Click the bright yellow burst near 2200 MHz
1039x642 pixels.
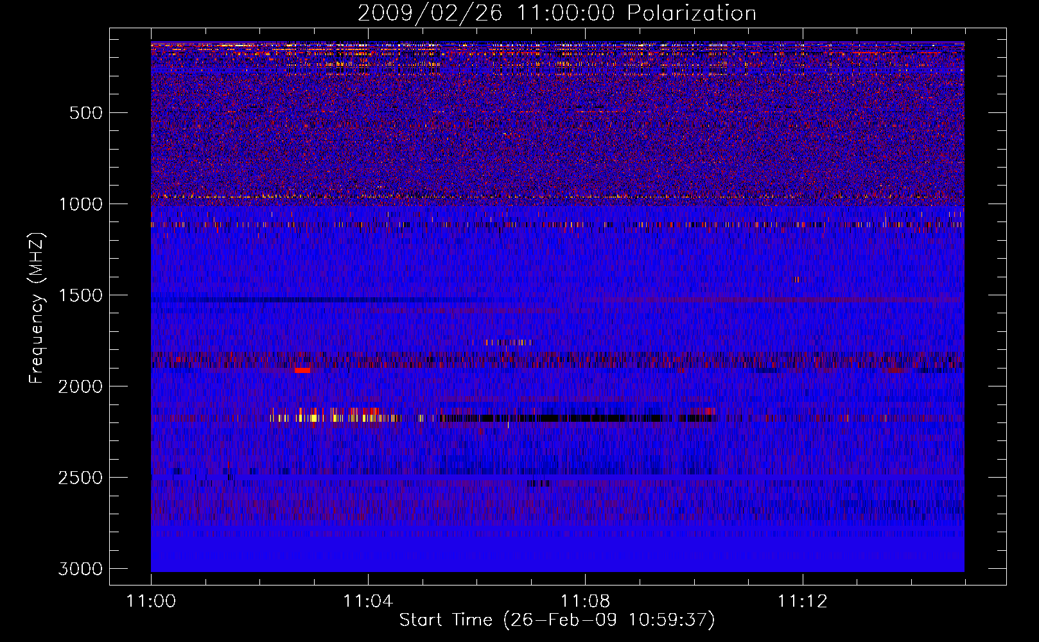[335, 417]
